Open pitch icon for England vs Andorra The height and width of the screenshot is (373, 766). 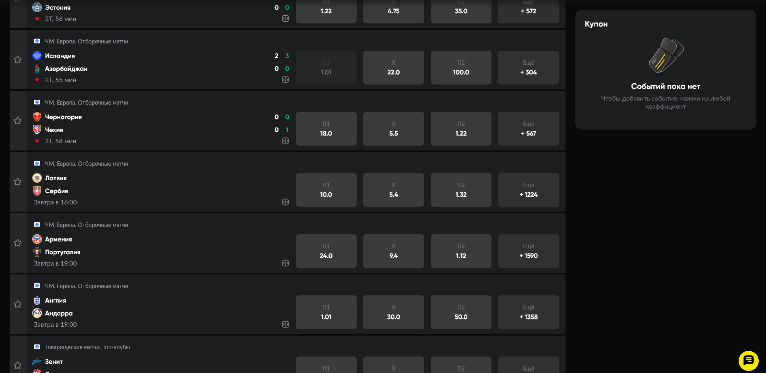tap(285, 324)
